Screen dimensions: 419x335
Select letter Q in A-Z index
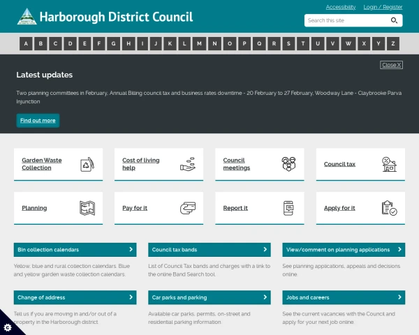click(259, 43)
